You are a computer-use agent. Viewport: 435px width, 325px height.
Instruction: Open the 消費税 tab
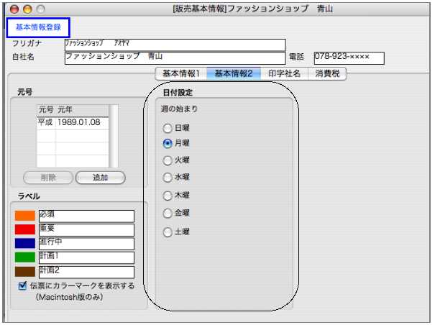click(x=328, y=73)
